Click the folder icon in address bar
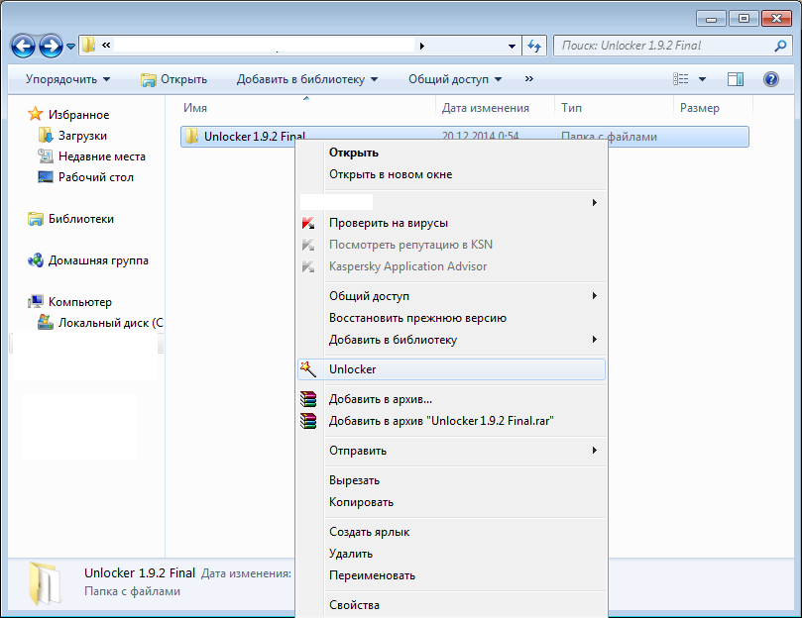 (88, 45)
